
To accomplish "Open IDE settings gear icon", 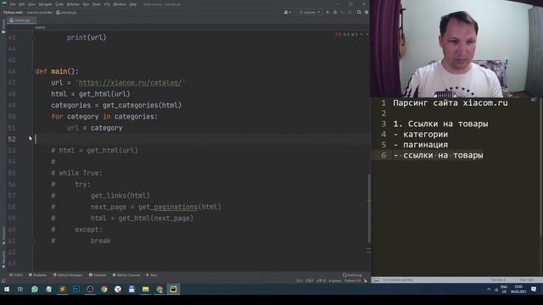I will tap(367, 12).
